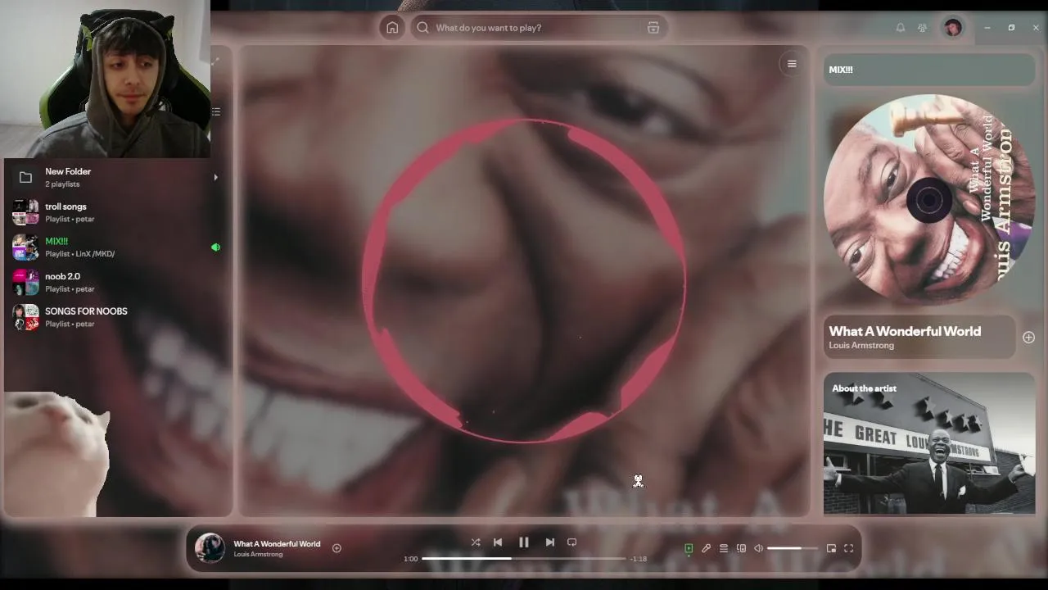Add song to Liked Songs from the right panel
Image resolution: width=1048 pixels, height=590 pixels.
pyautogui.click(x=1028, y=338)
